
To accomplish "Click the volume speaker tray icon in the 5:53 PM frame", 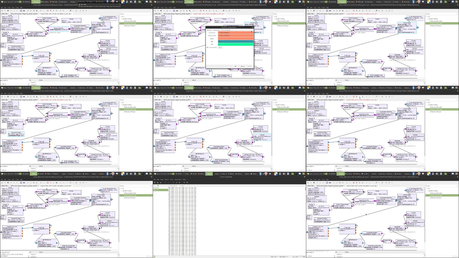I will [x=284, y=174].
